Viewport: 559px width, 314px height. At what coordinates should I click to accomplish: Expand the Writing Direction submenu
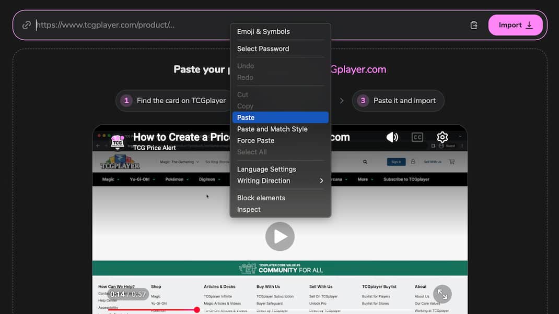point(280,181)
